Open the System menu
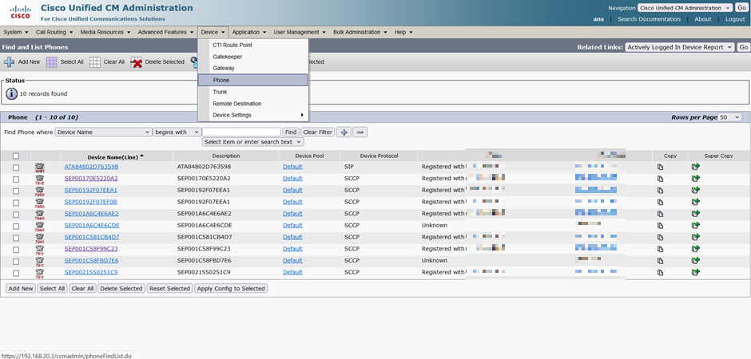Viewport: 751px width, 359px height. (16, 32)
